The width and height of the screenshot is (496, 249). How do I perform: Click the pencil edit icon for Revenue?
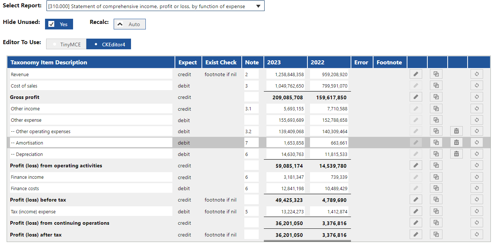[x=416, y=74]
